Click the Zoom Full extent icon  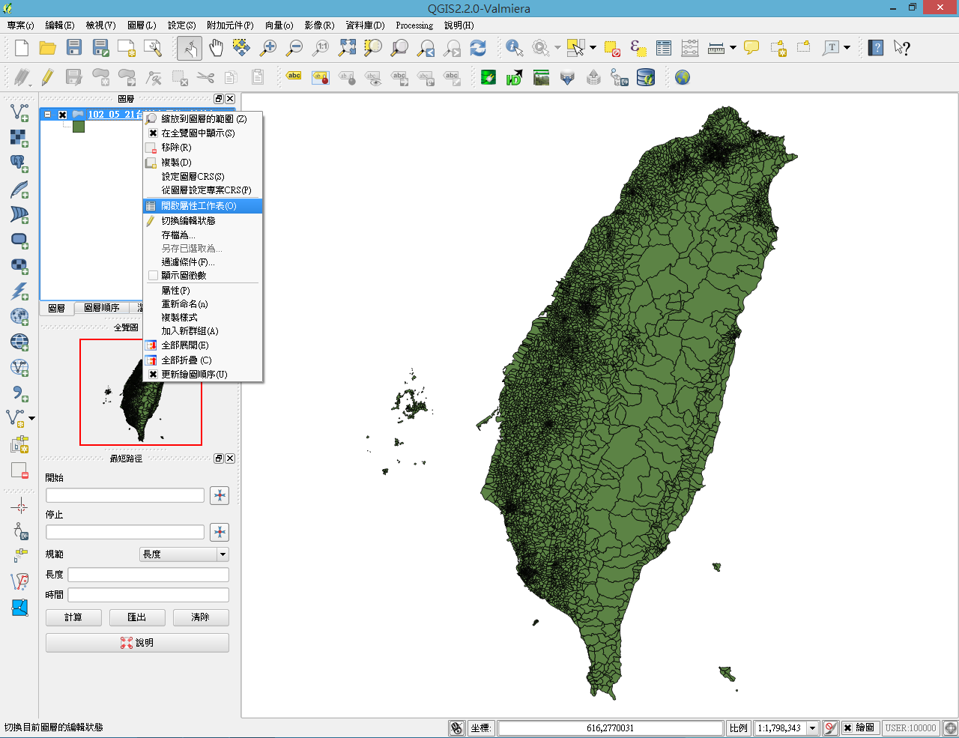(347, 48)
